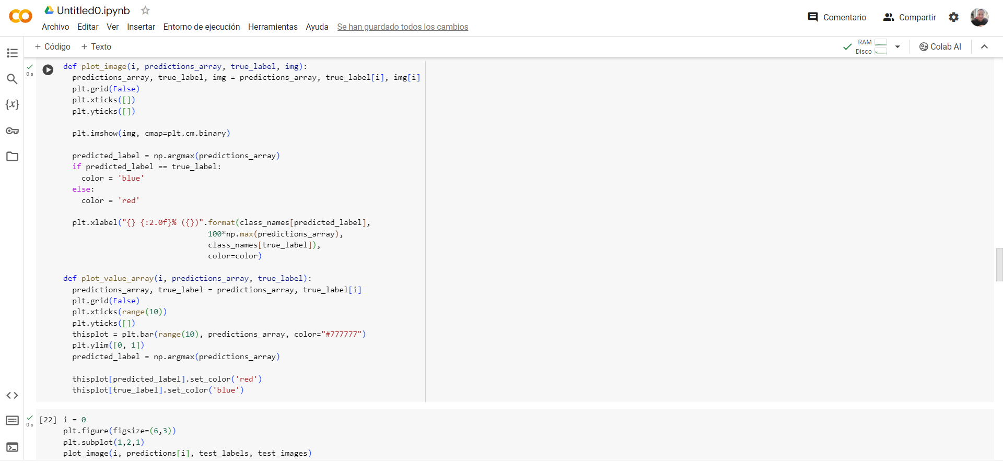Click 'Se han guardado todos los cambios' link
Image resolution: width=1003 pixels, height=463 pixels.
pyautogui.click(x=402, y=27)
